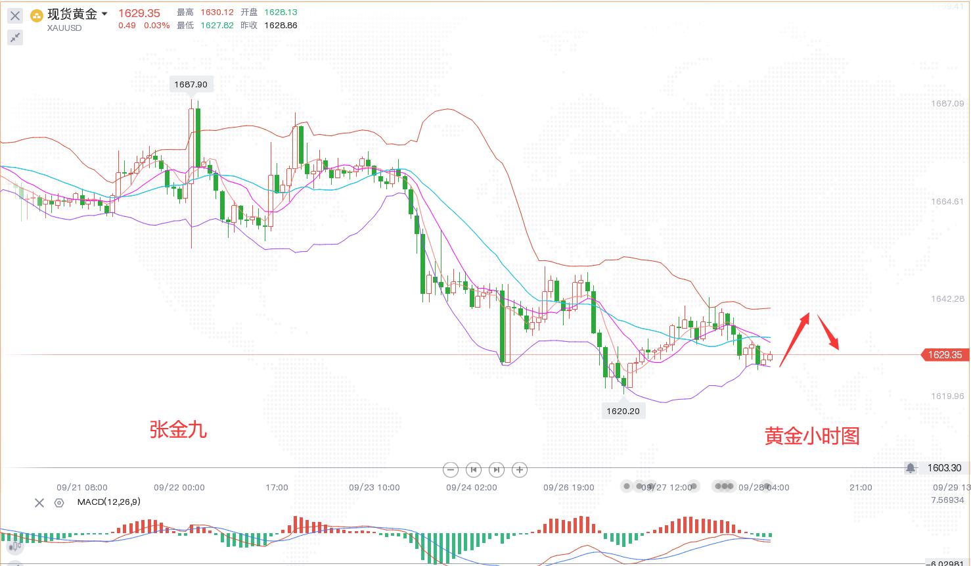Screen dimensions: 971x566
Task: Open MACD indicator settings hexagon icon
Action: click(x=59, y=503)
